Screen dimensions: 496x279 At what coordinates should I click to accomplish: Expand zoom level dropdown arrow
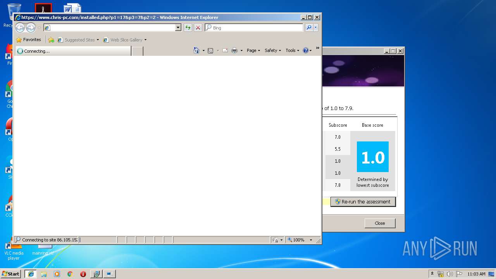311,240
